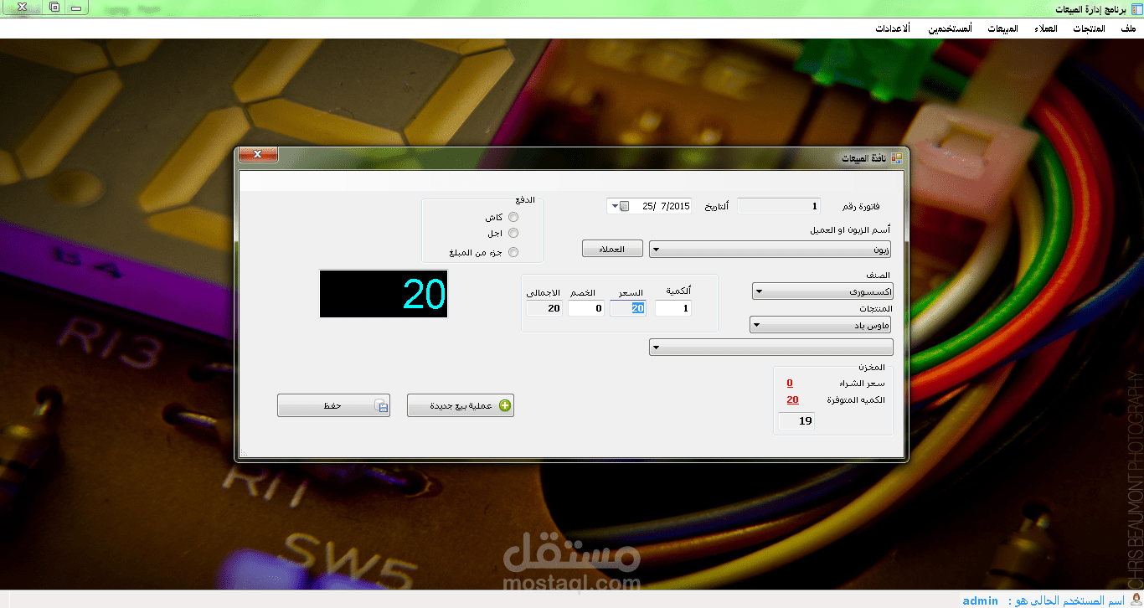Open the المنتجات menu in menu bar
The height and width of the screenshot is (608, 1144).
click(1088, 28)
